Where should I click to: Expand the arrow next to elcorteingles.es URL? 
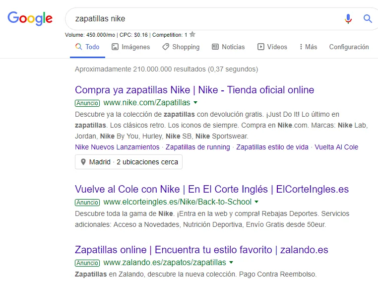pos(256,202)
